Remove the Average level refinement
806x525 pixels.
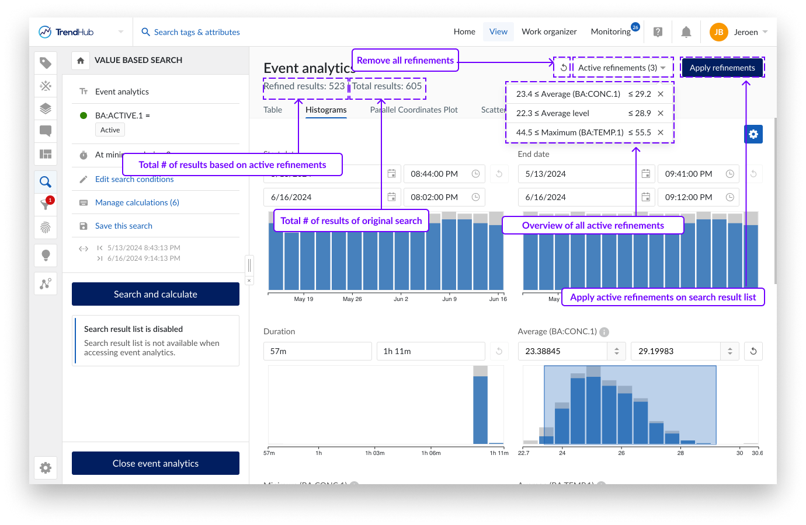click(661, 113)
